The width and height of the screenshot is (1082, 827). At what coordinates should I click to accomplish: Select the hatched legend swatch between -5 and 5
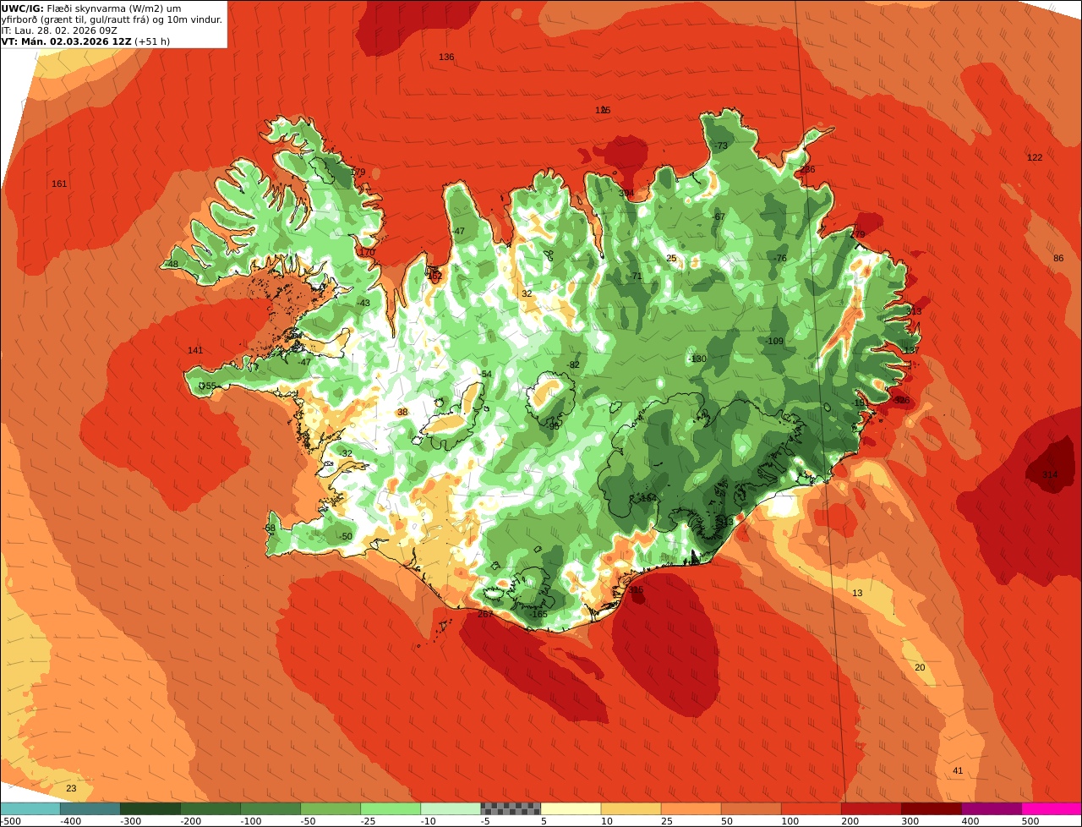511,808
